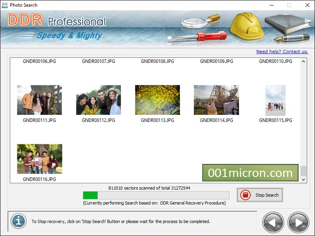Select the GNDR00112.JPG photo thumbnail
Image resolution: width=315 pixels, height=236 pixels.
pyautogui.click(x=98, y=100)
